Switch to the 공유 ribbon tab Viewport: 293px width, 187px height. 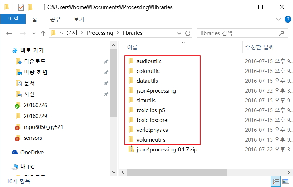pyautogui.click(x=55, y=19)
